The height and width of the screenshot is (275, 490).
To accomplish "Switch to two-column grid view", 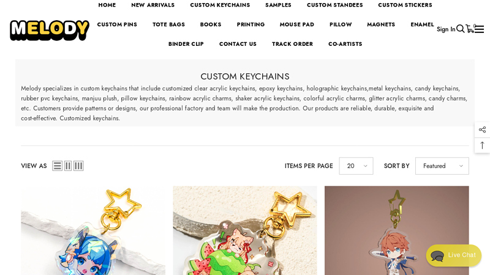I will pyautogui.click(x=68, y=166).
